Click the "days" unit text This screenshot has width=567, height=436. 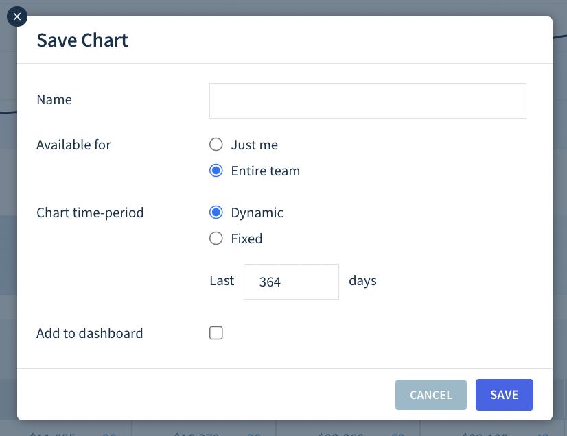362,281
